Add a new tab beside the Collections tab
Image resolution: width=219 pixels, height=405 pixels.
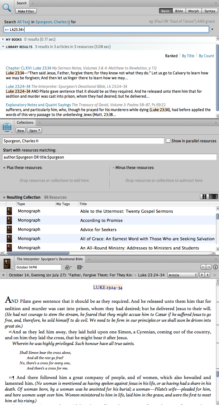pyautogui.click(x=40, y=122)
